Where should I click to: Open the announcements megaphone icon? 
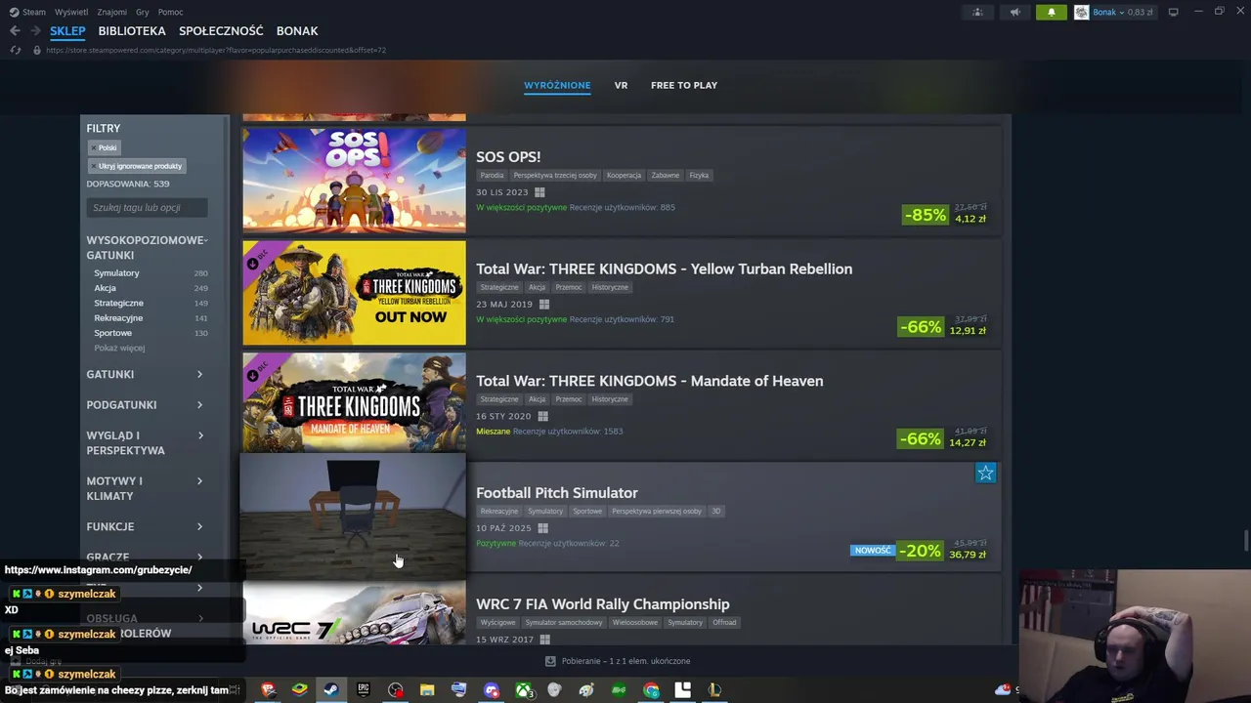pyautogui.click(x=1014, y=12)
